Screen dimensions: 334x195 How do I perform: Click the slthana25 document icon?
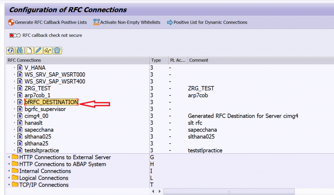click(x=20, y=144)
